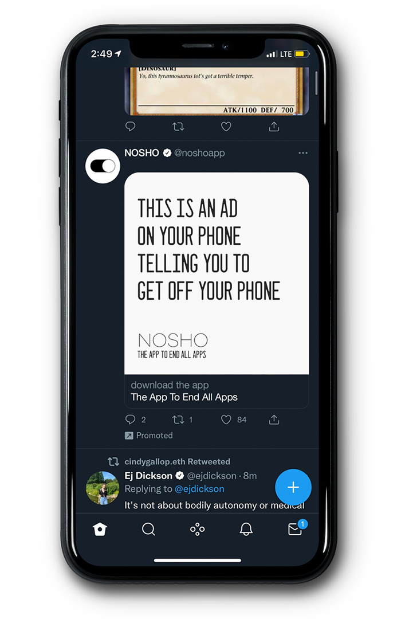
Task: Open the Notifications bell icon
Action: pyautogui.click(x=246, y=529)
